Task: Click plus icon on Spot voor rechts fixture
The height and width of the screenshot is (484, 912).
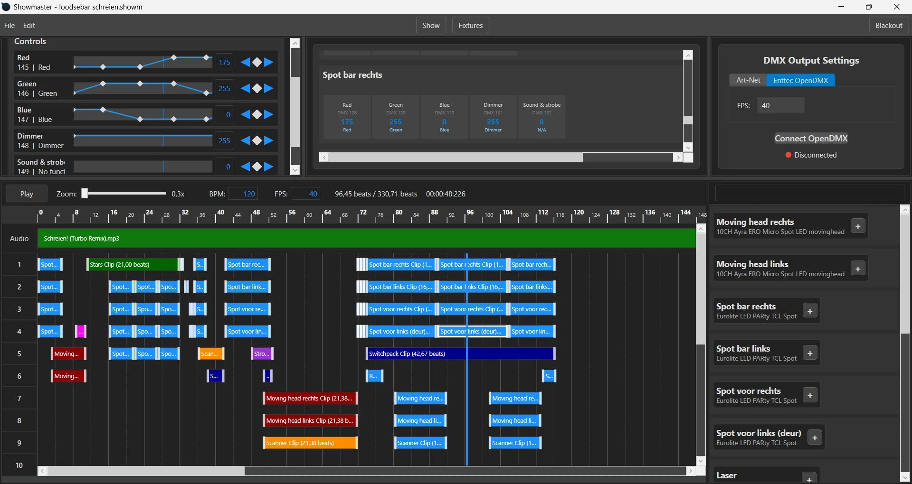Action: tap(810, 395)
